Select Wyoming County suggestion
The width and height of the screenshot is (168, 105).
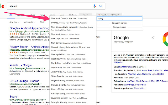tap(73, 98)
